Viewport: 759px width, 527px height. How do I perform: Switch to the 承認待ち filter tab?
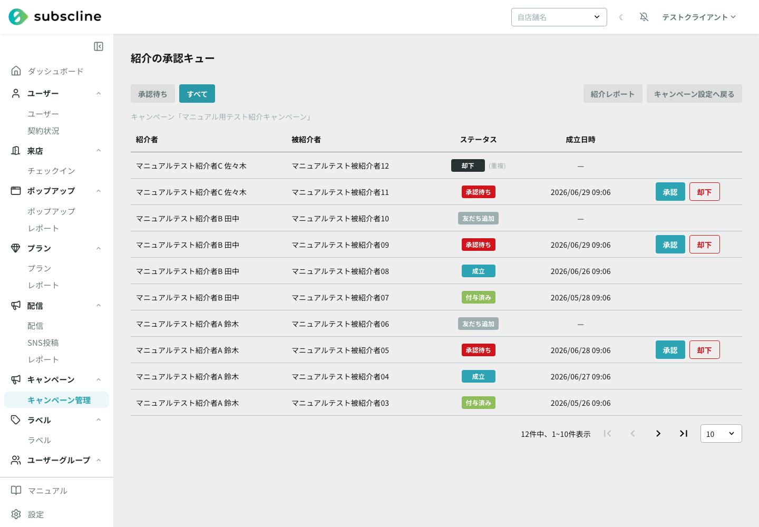pyautogui.click(x=153, y=94)
